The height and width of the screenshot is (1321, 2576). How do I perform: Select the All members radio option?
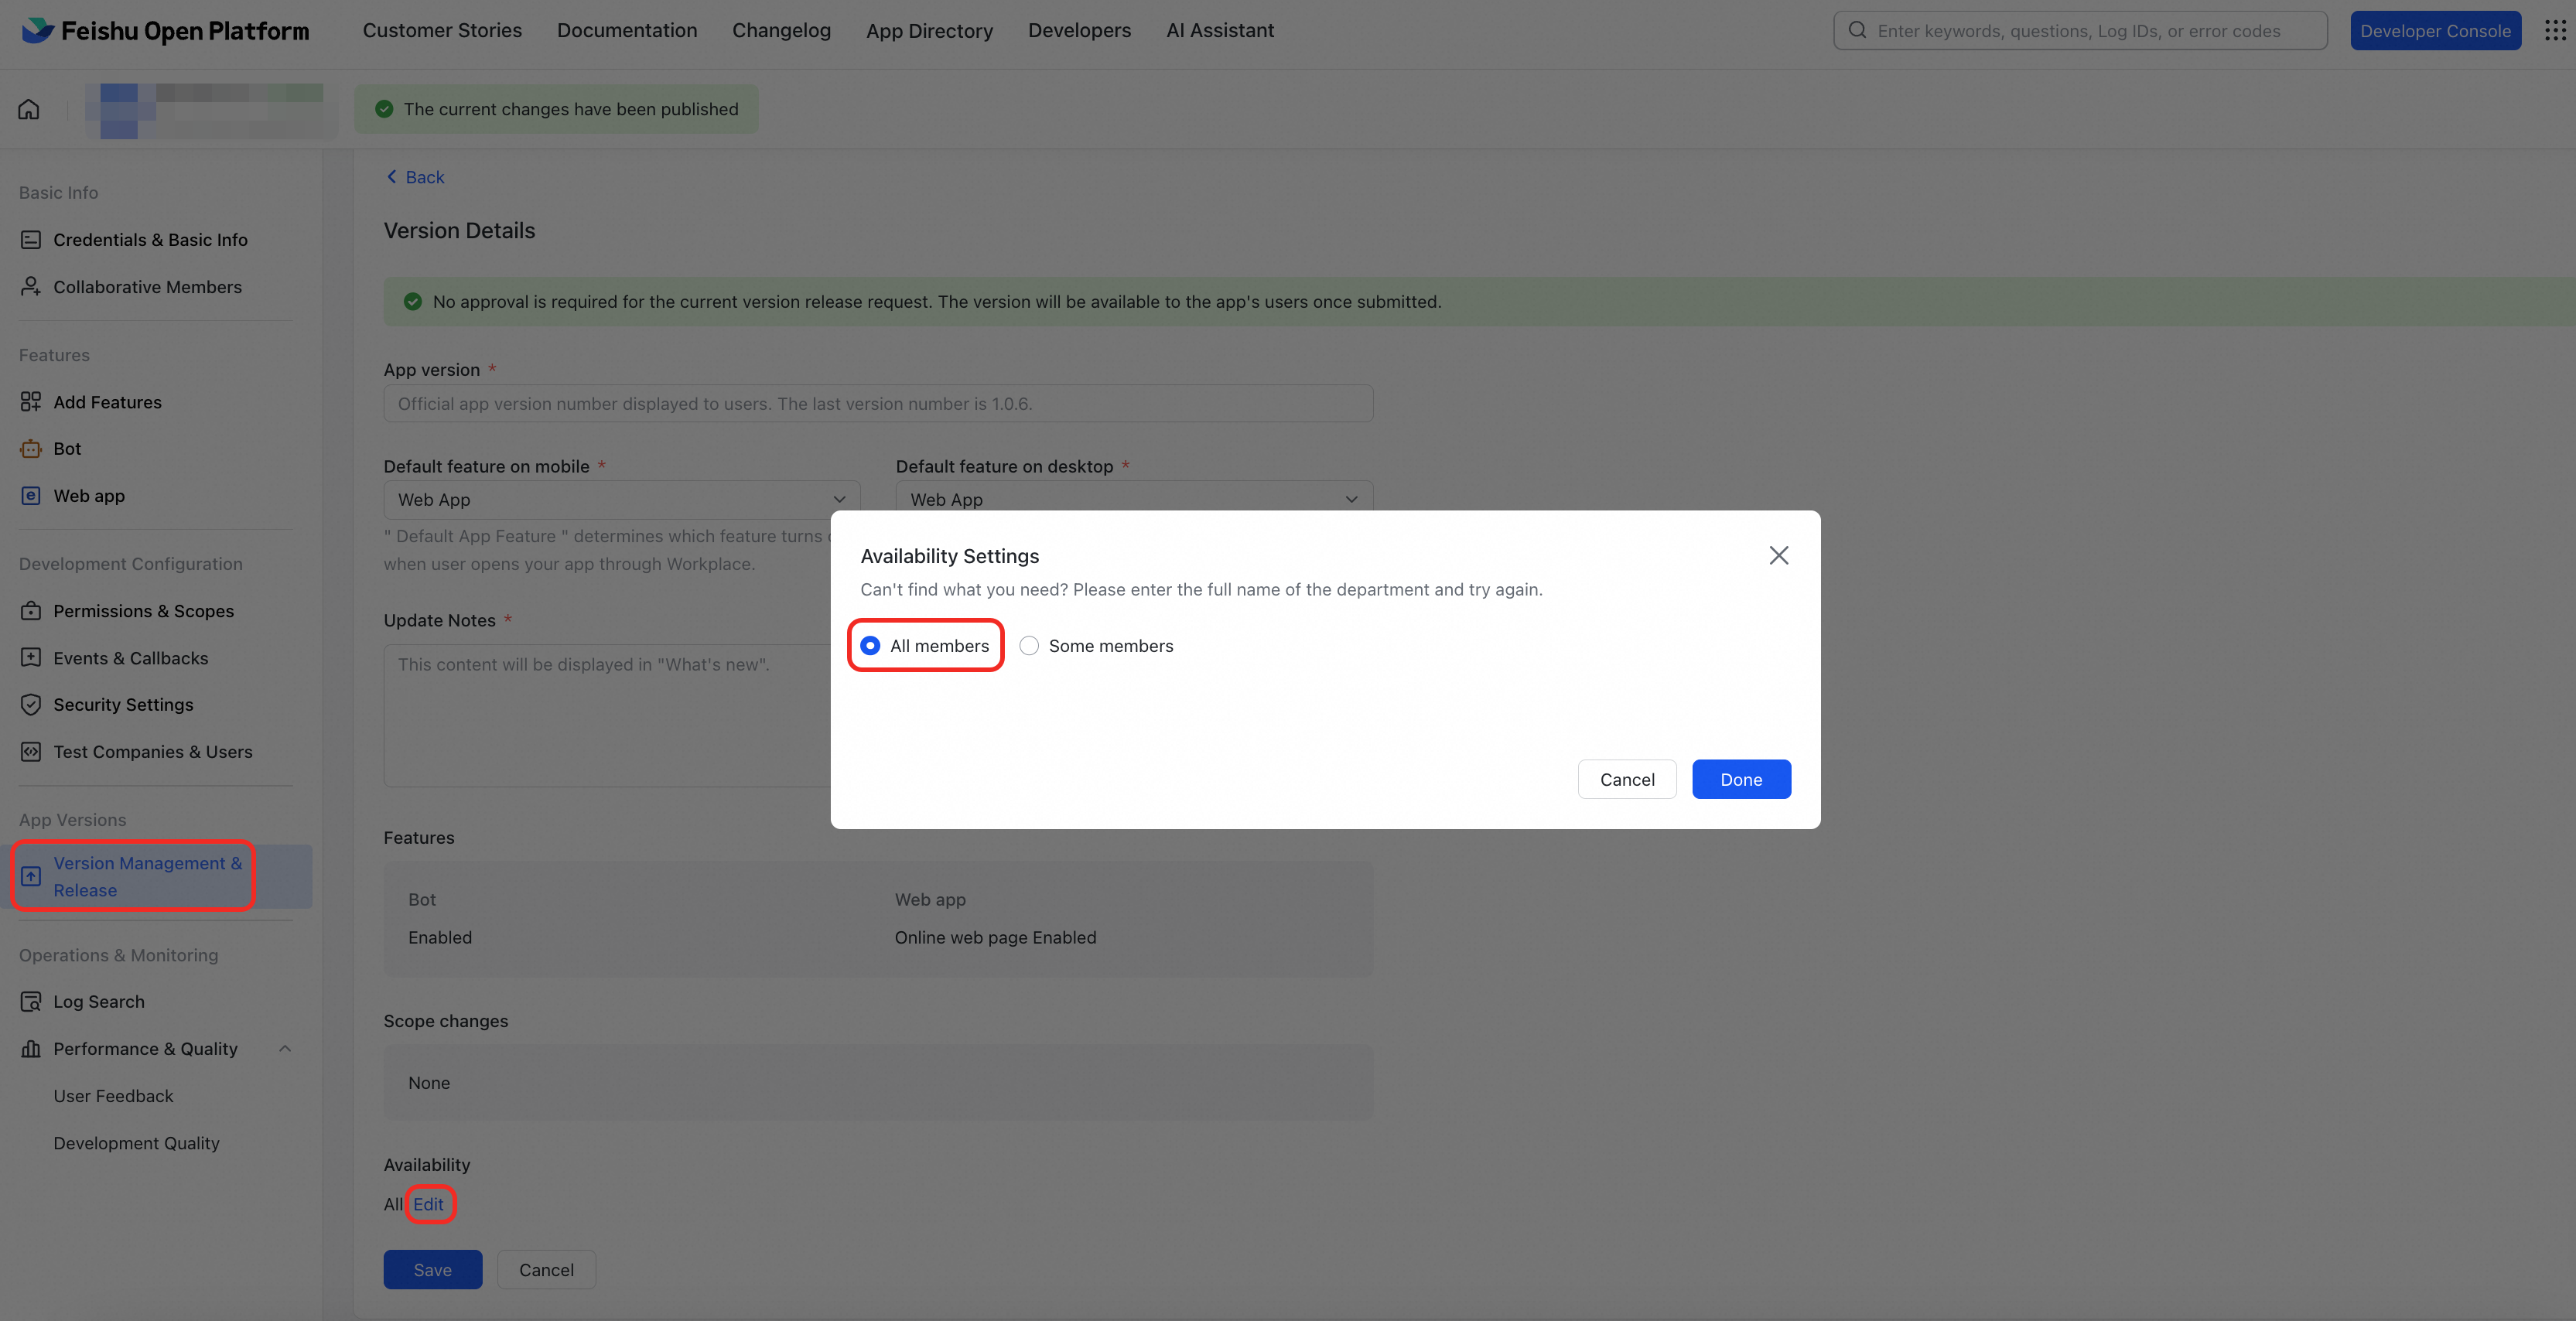tap(870, 646)
